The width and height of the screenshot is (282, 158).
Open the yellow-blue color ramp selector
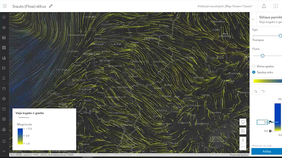267,81
